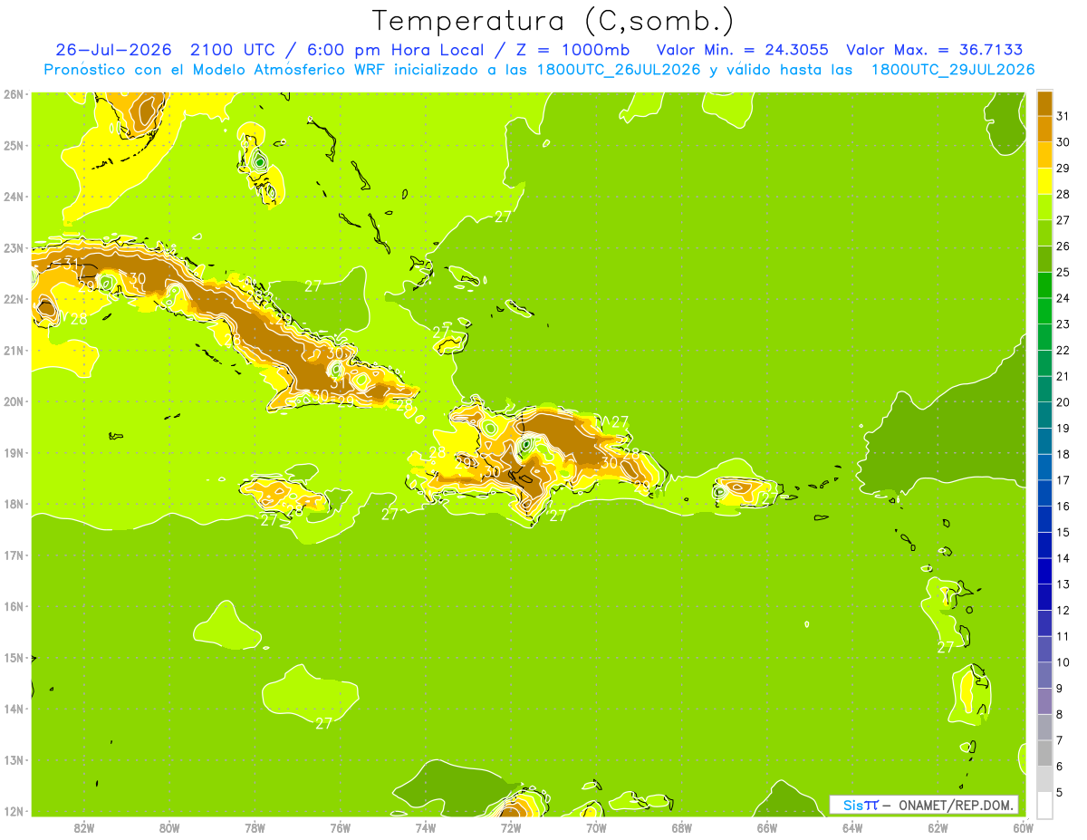1087x840 pixels.
Task: Click the '18N' latitude axis label
Action: [x=13, y=504]
